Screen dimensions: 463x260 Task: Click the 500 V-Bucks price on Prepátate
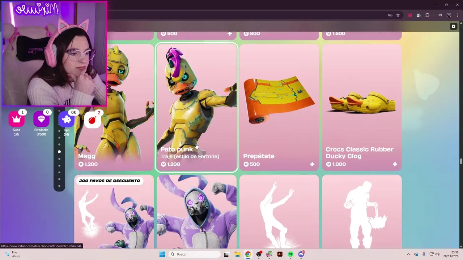pos(251,164)
